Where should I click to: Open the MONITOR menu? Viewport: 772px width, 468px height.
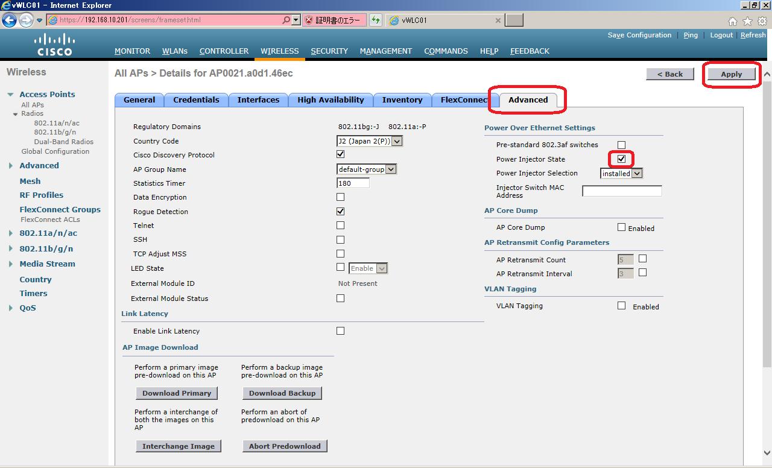tap(132, 51)
